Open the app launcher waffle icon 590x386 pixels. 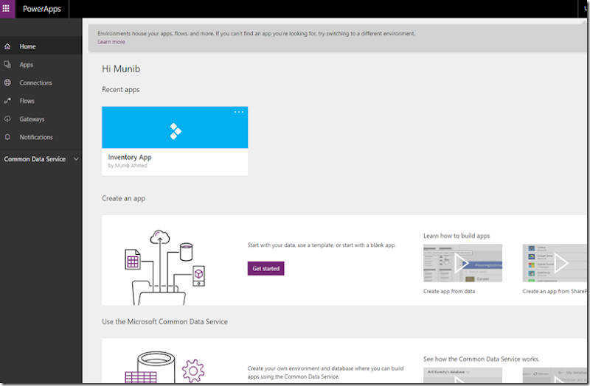[x=7, y=8]
